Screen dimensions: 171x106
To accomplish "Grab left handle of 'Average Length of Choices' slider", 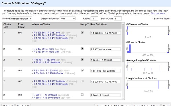I will 127,67.
